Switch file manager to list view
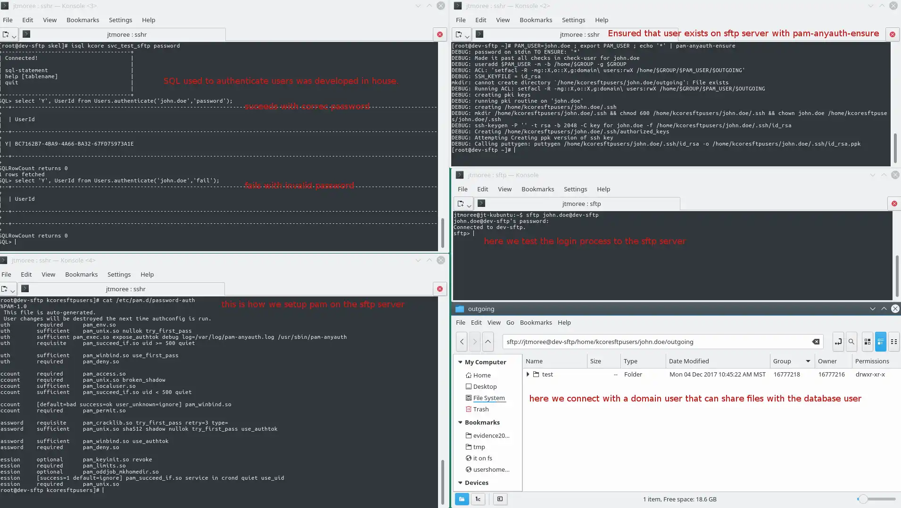This screenshot has width=901, height=508. [x=881, y=342]
